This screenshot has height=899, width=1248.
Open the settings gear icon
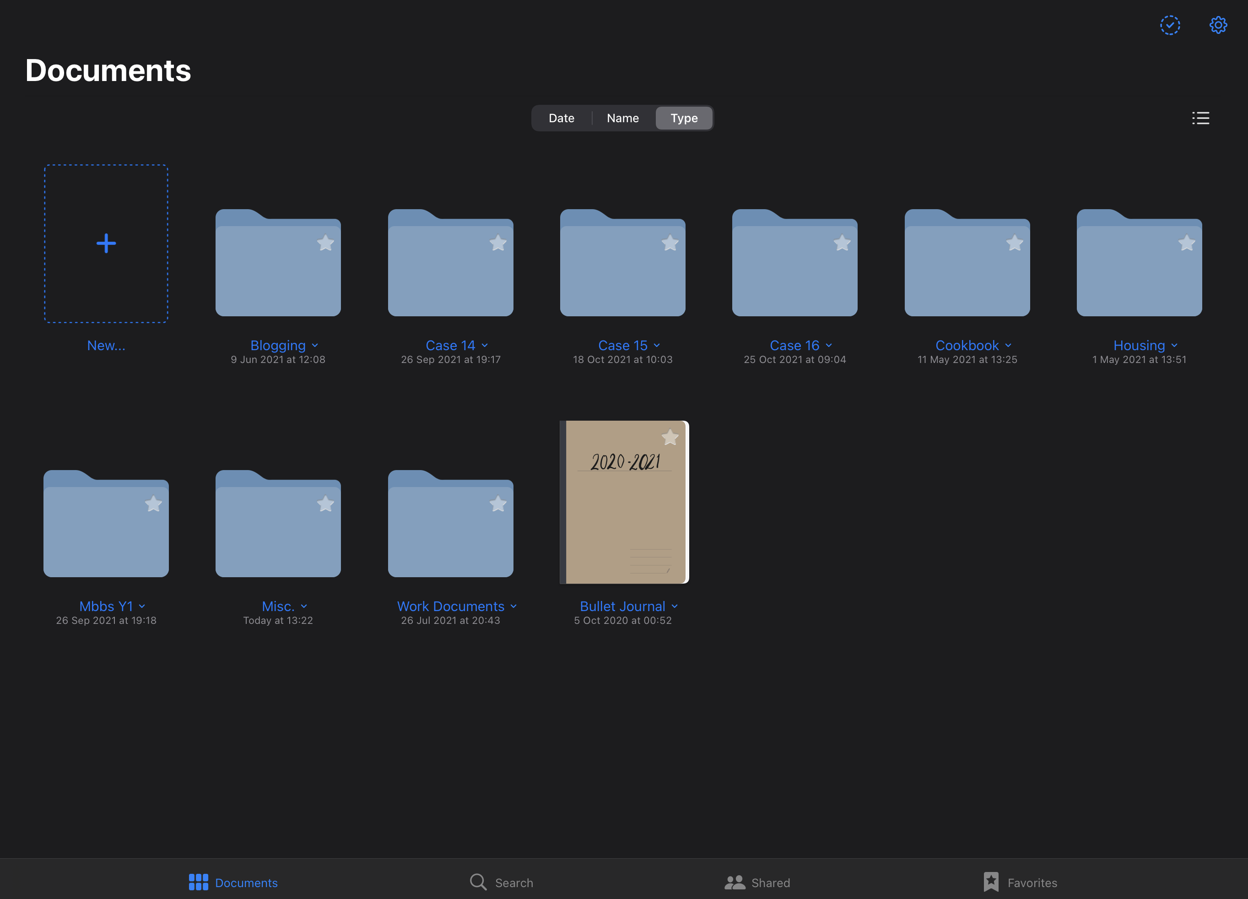tap(1218, 25)
